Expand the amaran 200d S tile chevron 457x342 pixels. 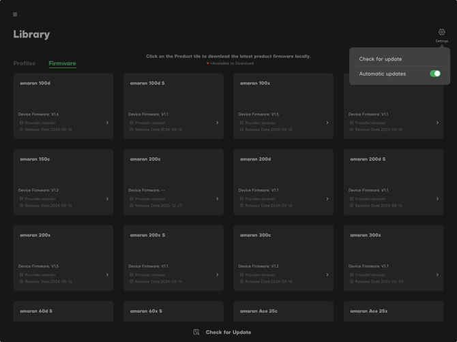click(x=437, y=199)
